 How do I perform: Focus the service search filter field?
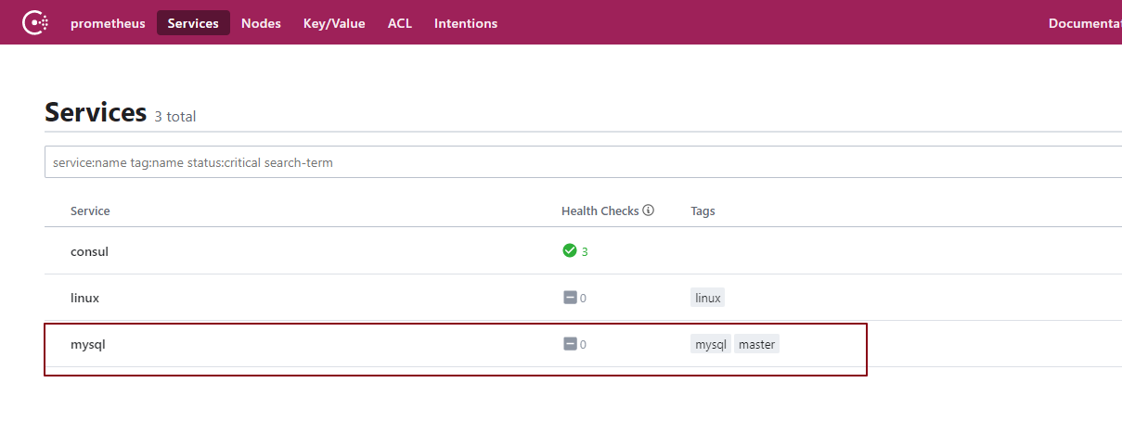point(583,162)
